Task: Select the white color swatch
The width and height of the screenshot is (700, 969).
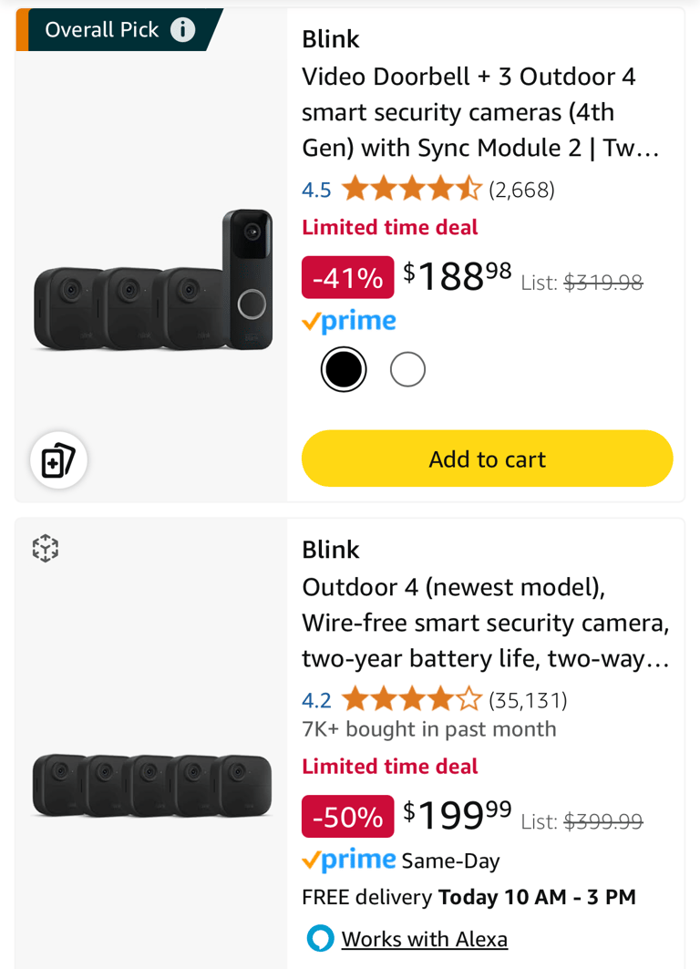Action: 407,369
